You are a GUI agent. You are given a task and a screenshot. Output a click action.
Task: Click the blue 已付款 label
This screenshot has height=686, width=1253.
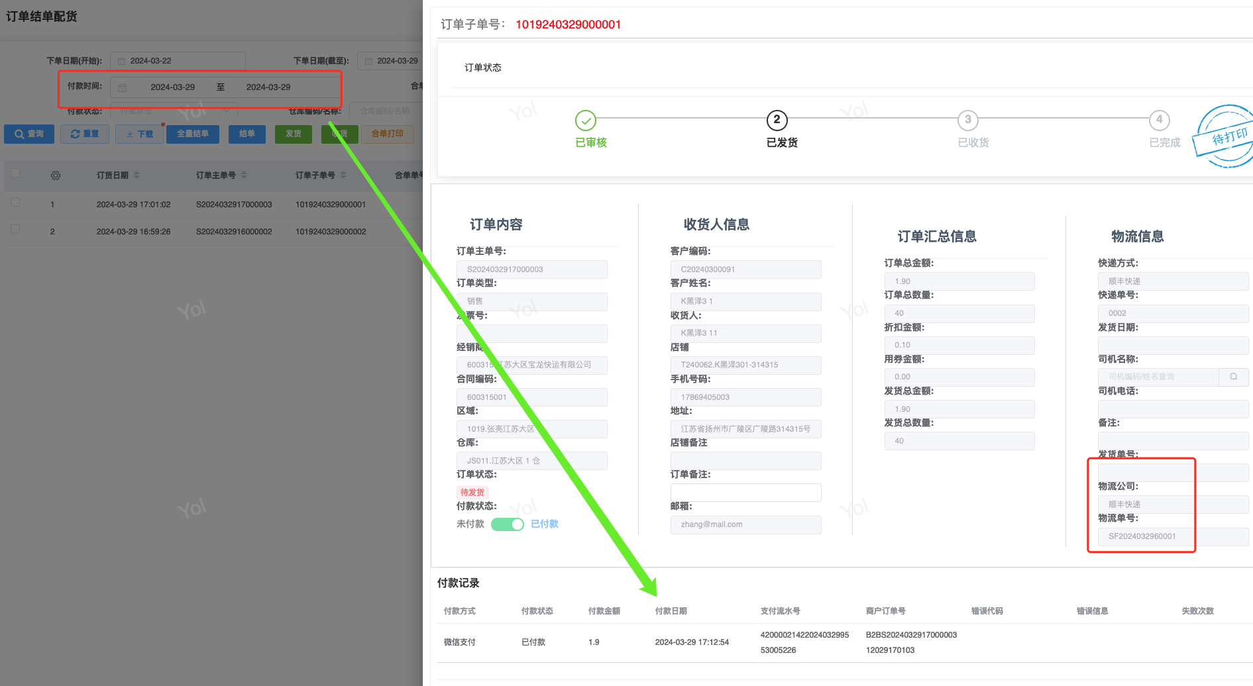pyautogui.click(x=545, y=524)
